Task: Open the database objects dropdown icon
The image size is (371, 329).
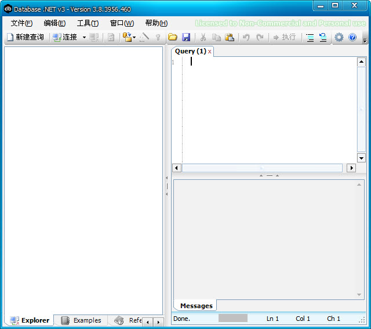Action: pos(128,37)
